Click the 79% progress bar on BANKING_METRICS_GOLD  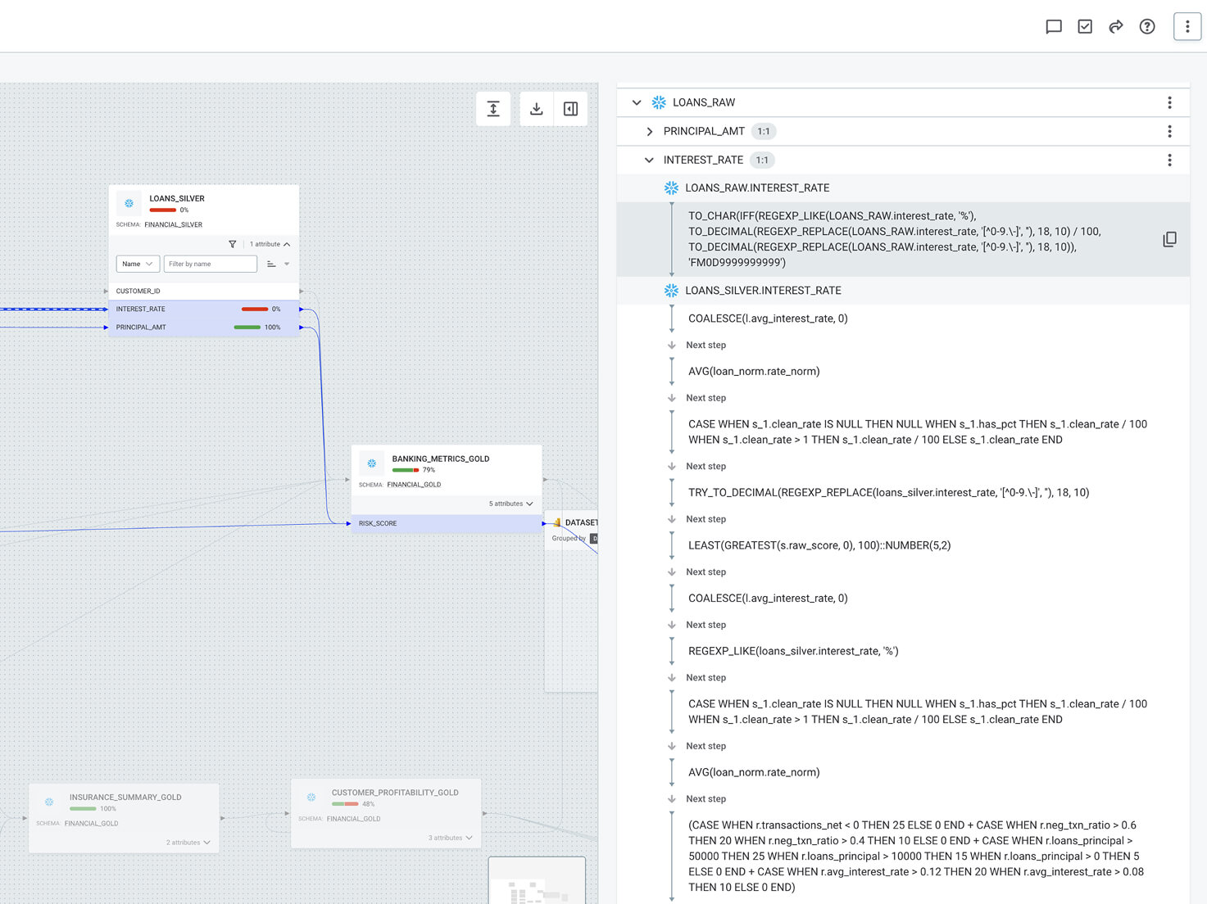pos(406,470)
